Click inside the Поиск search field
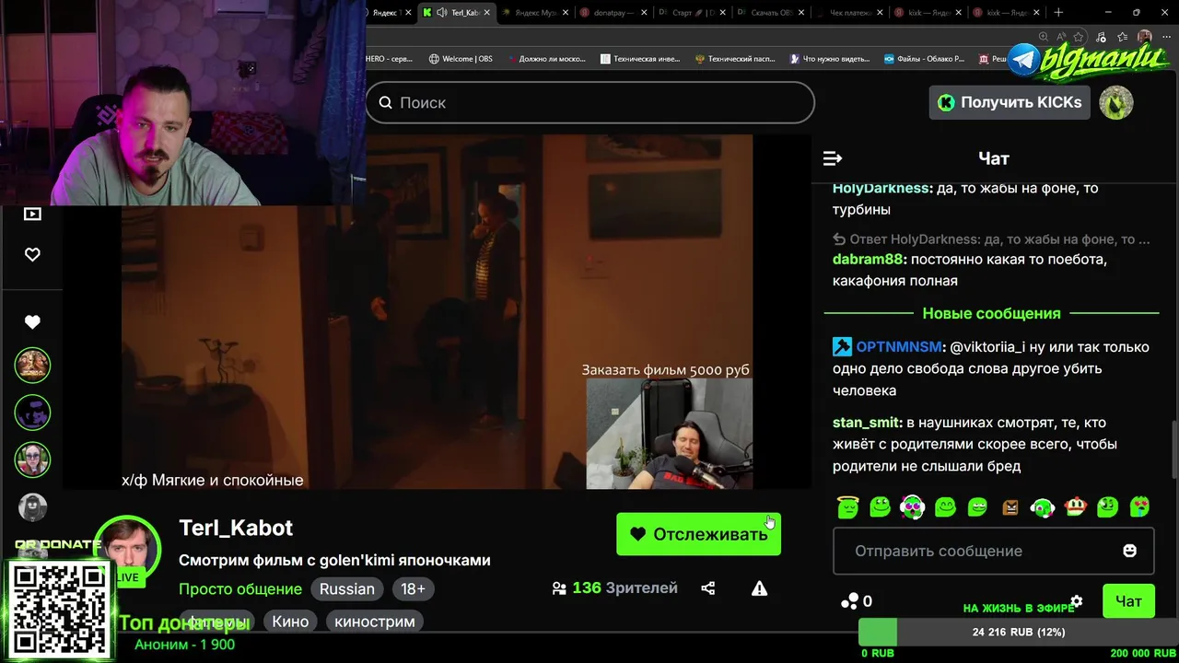The width and height of the screenshot is (1179, 663). 590,102
